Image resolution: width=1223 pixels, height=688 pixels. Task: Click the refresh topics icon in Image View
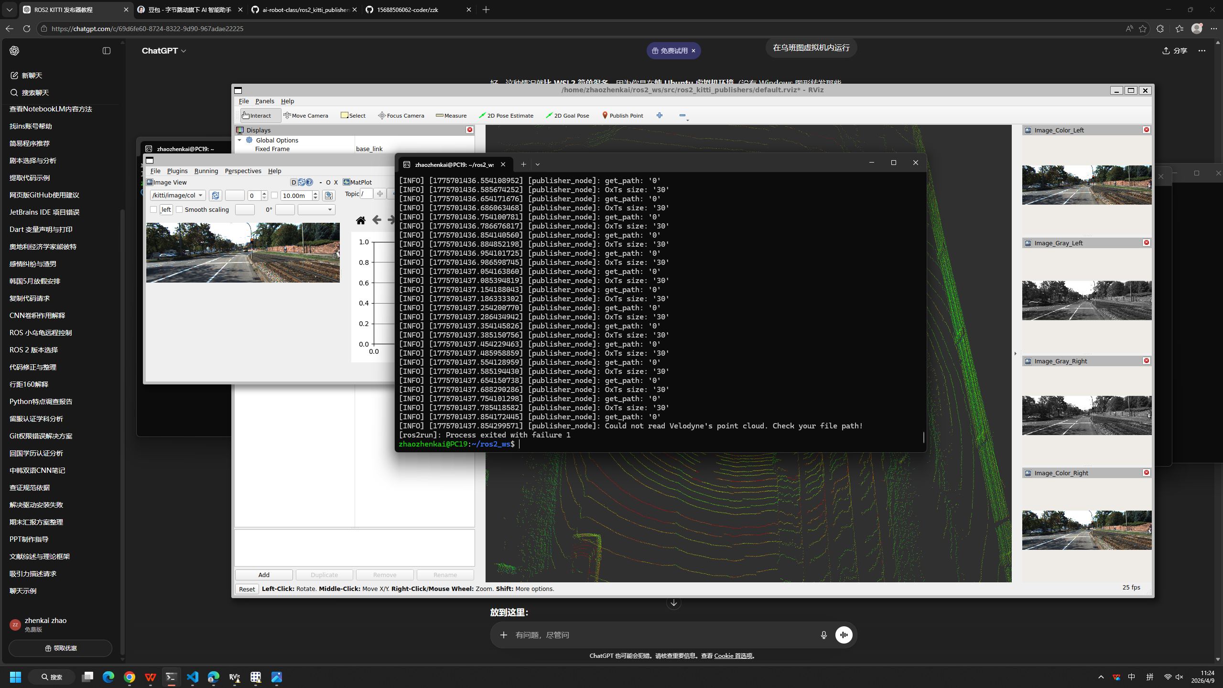[x=216, y=195]
